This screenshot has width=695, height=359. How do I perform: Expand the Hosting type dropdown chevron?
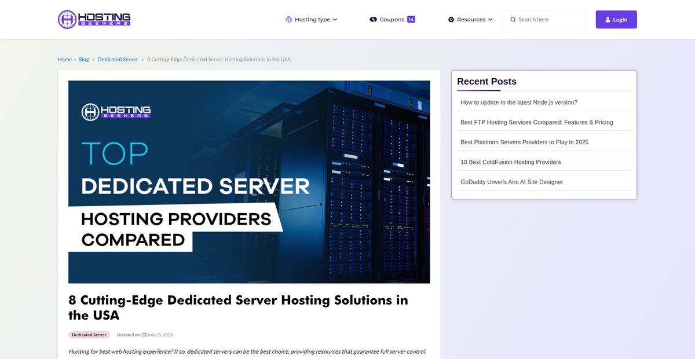[x=335, y=19]
